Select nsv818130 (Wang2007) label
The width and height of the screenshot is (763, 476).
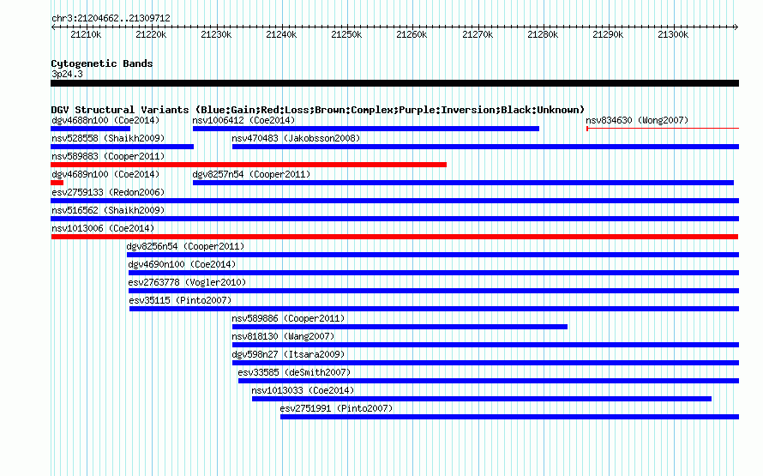pos(283,336)
